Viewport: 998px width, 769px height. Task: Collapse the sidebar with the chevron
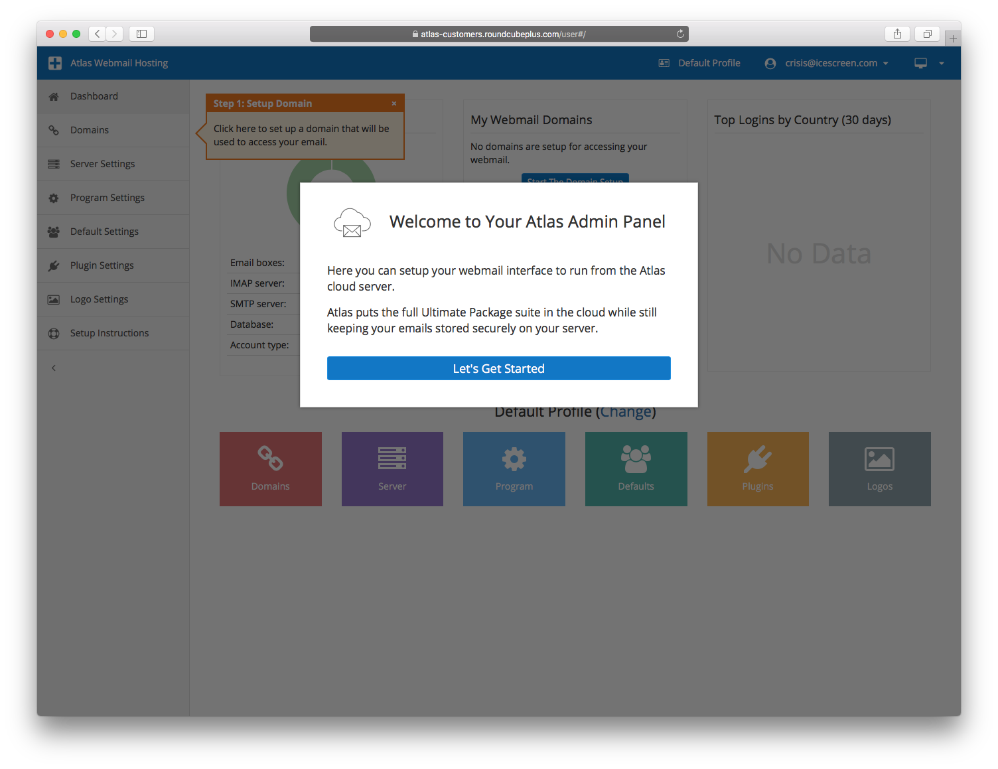point(54,368)
